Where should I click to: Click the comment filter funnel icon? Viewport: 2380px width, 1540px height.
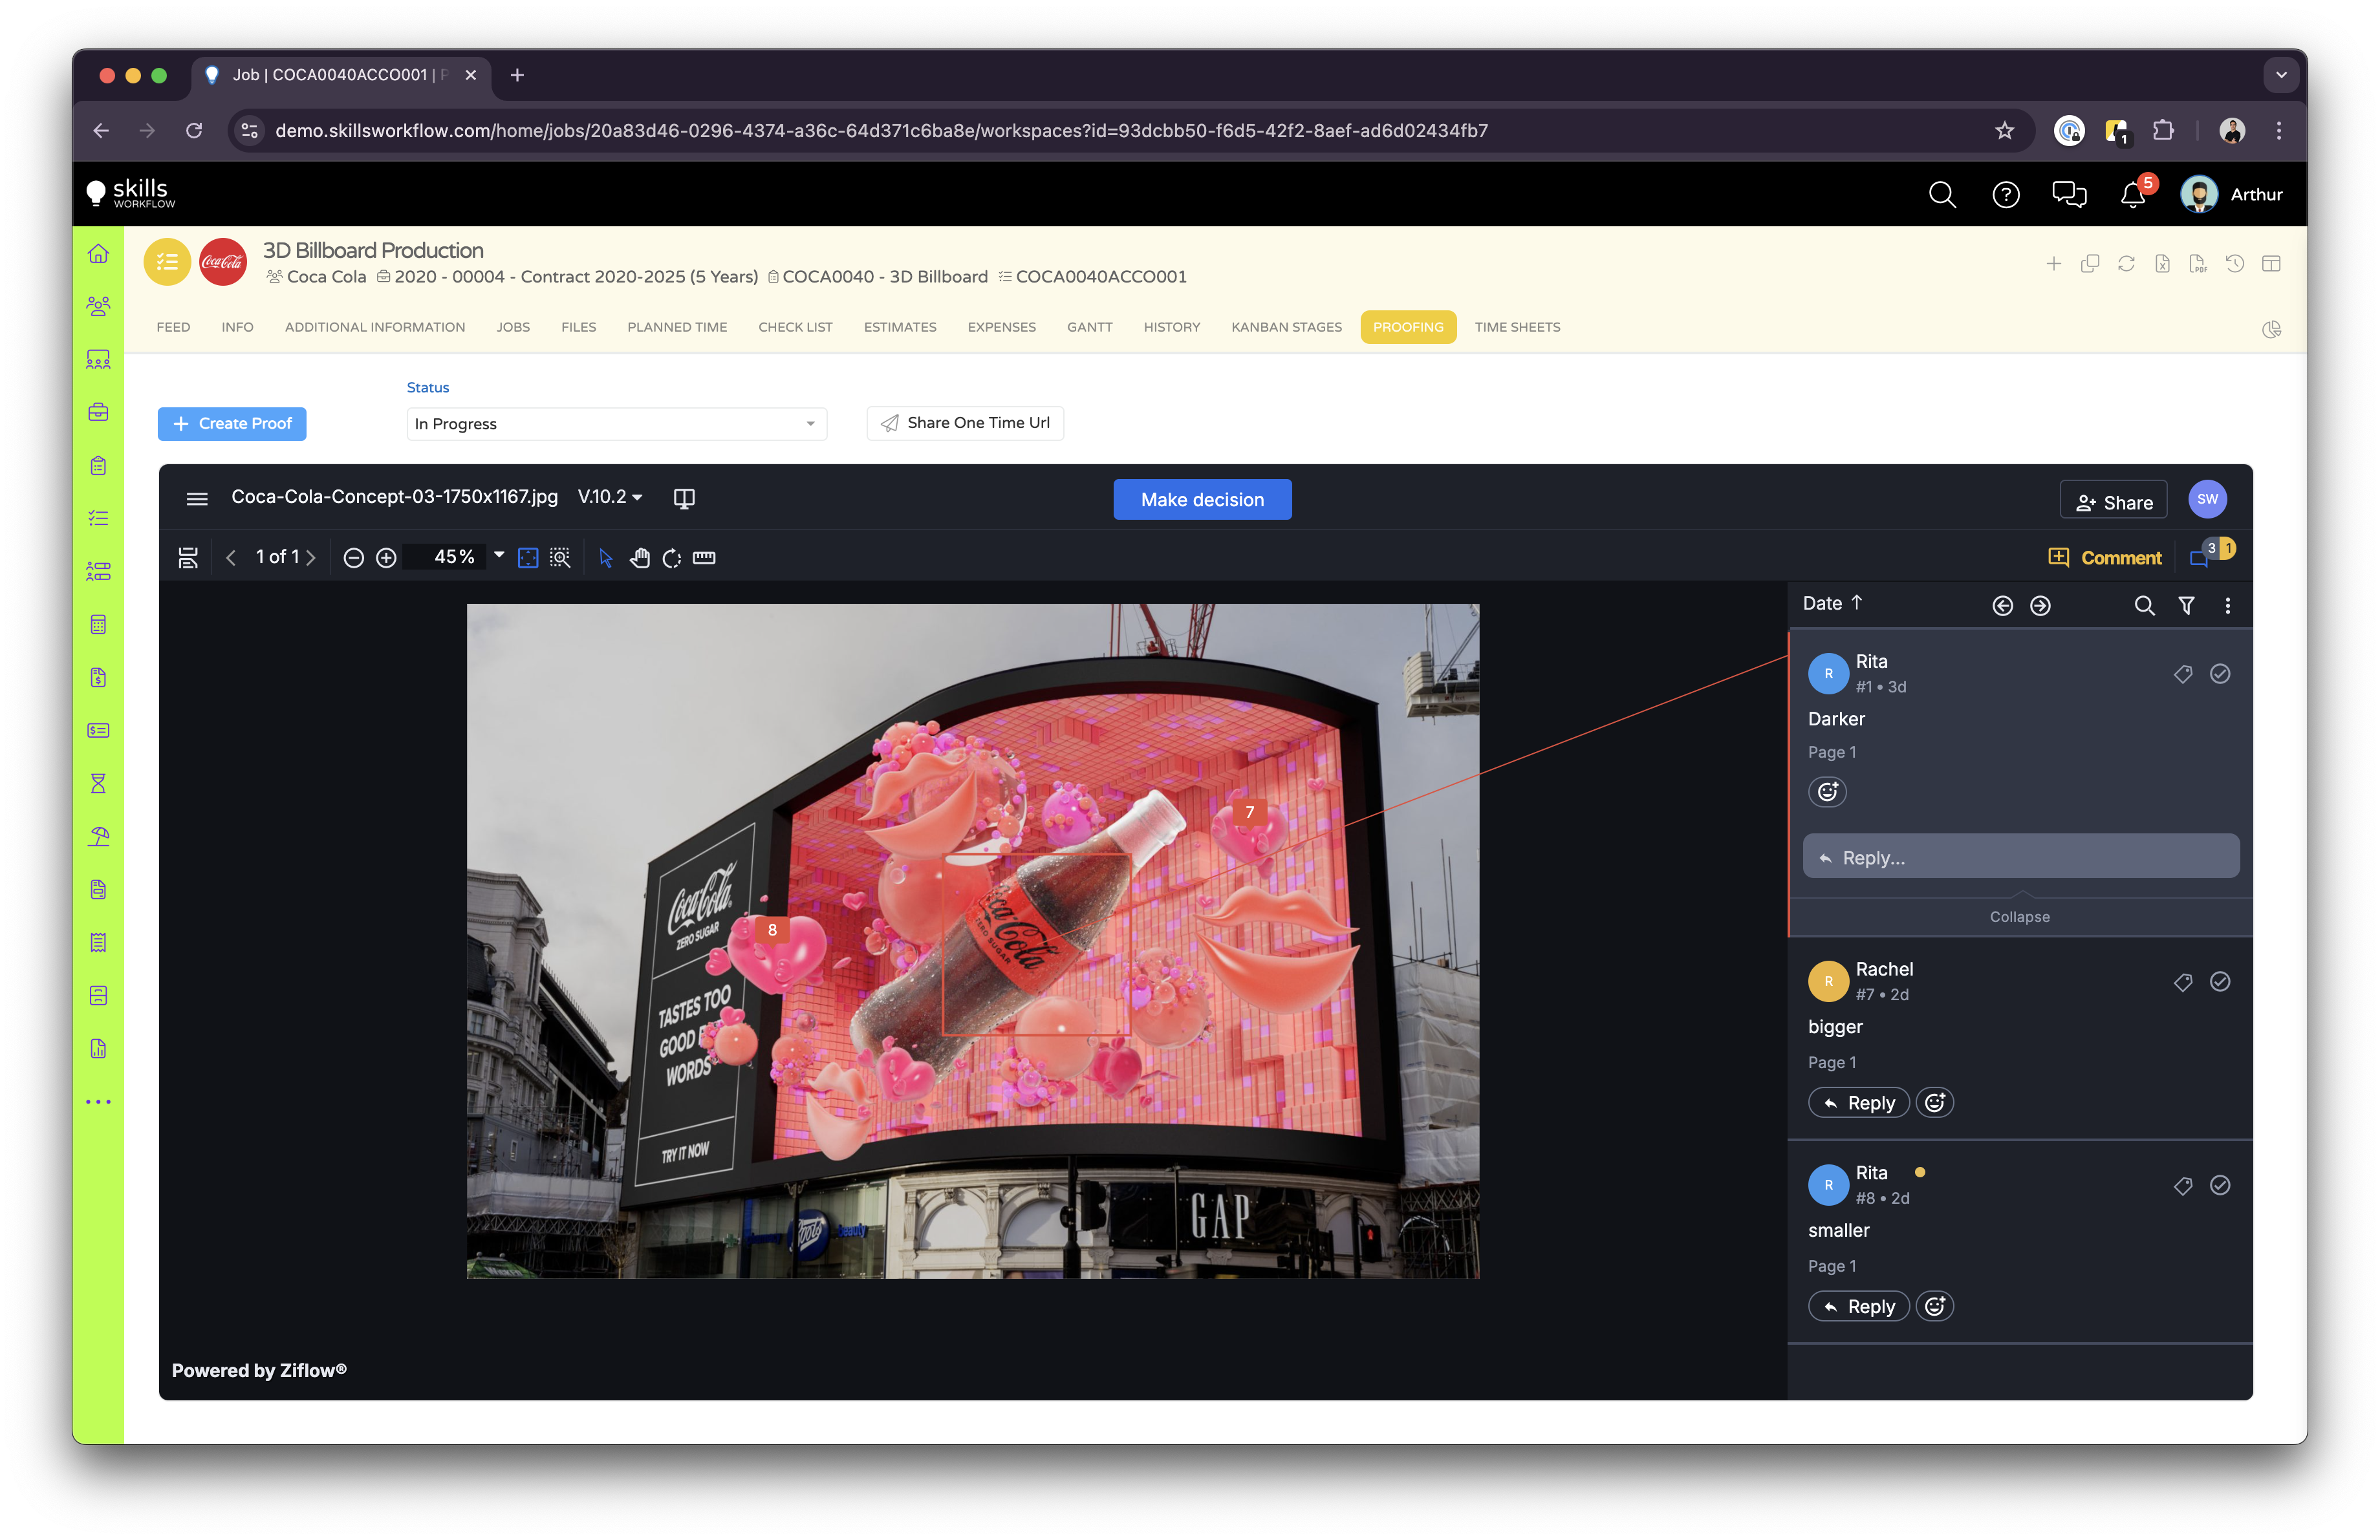pos(2186,604)
